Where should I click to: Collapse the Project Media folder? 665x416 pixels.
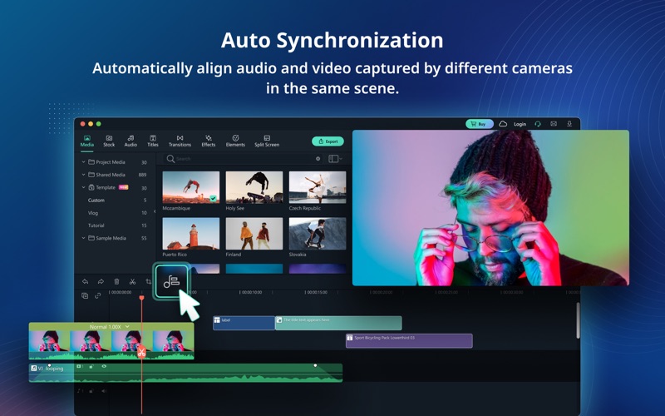[x=83, y=162]
